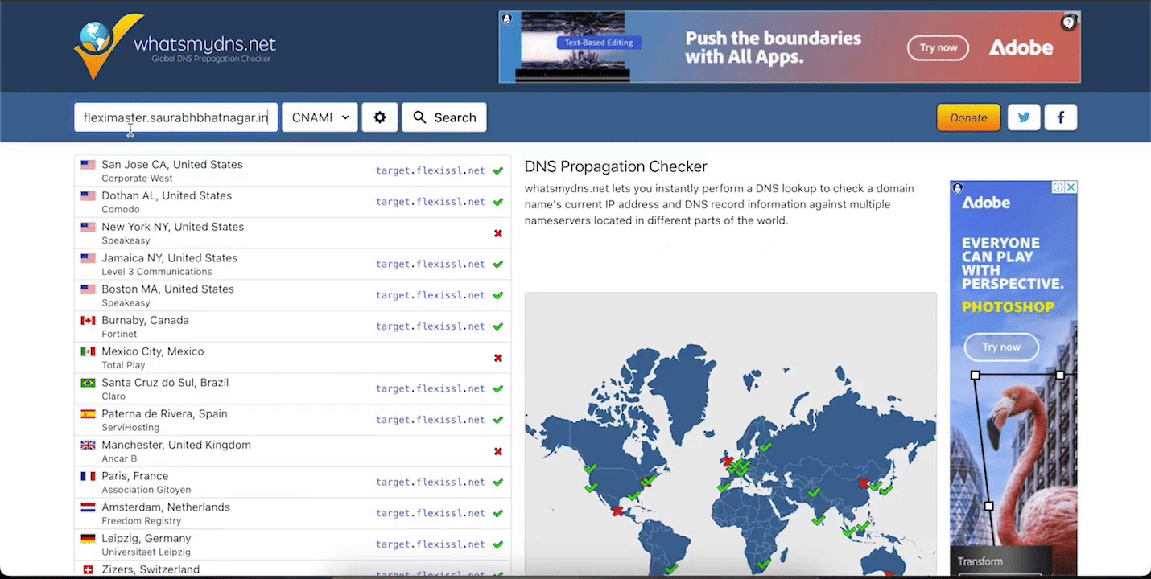
Task: Click the whatsmydns.net logo
Action: click(175, 47)
